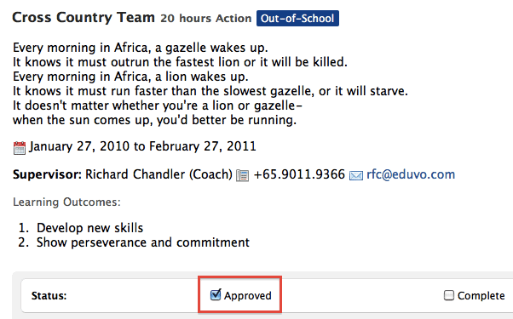Click the Approved label text

248,295
